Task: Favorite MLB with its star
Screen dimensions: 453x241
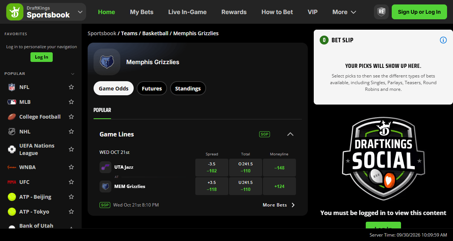Action: tap(71, 102)
